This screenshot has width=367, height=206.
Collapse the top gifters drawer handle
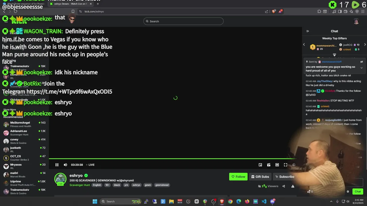[334, 55]
